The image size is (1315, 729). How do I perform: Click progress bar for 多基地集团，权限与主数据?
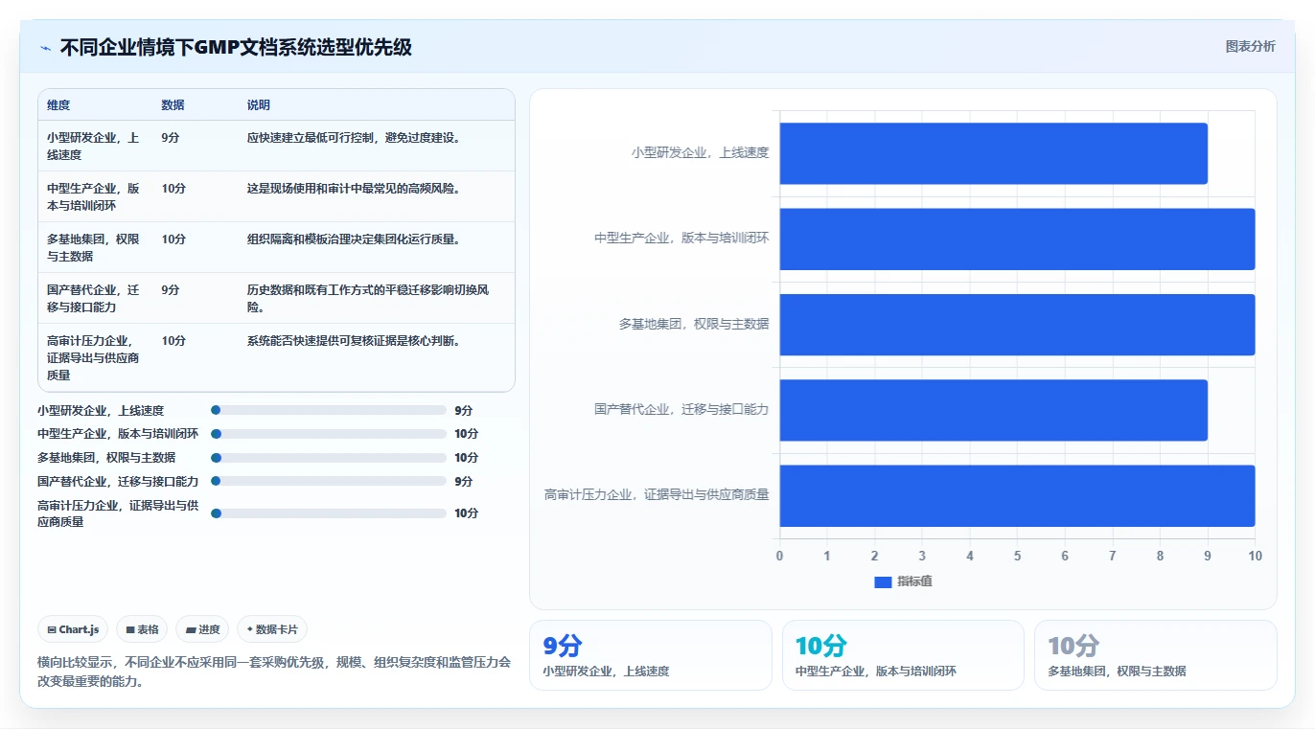[329, 458]
